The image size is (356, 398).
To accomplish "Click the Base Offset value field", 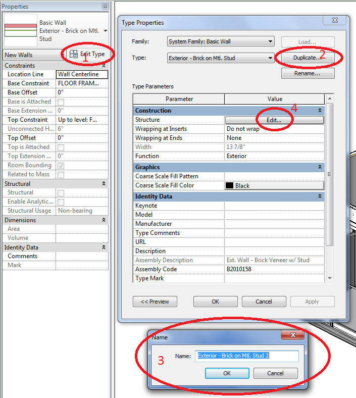I will pos(82,92).
